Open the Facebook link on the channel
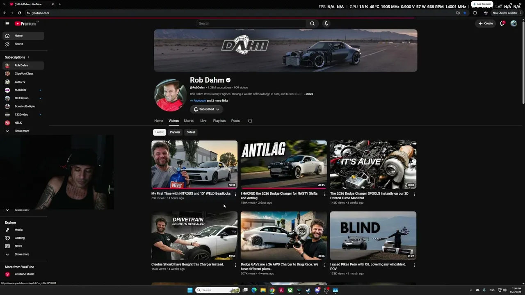525x295 pixels. click(200, 101)
